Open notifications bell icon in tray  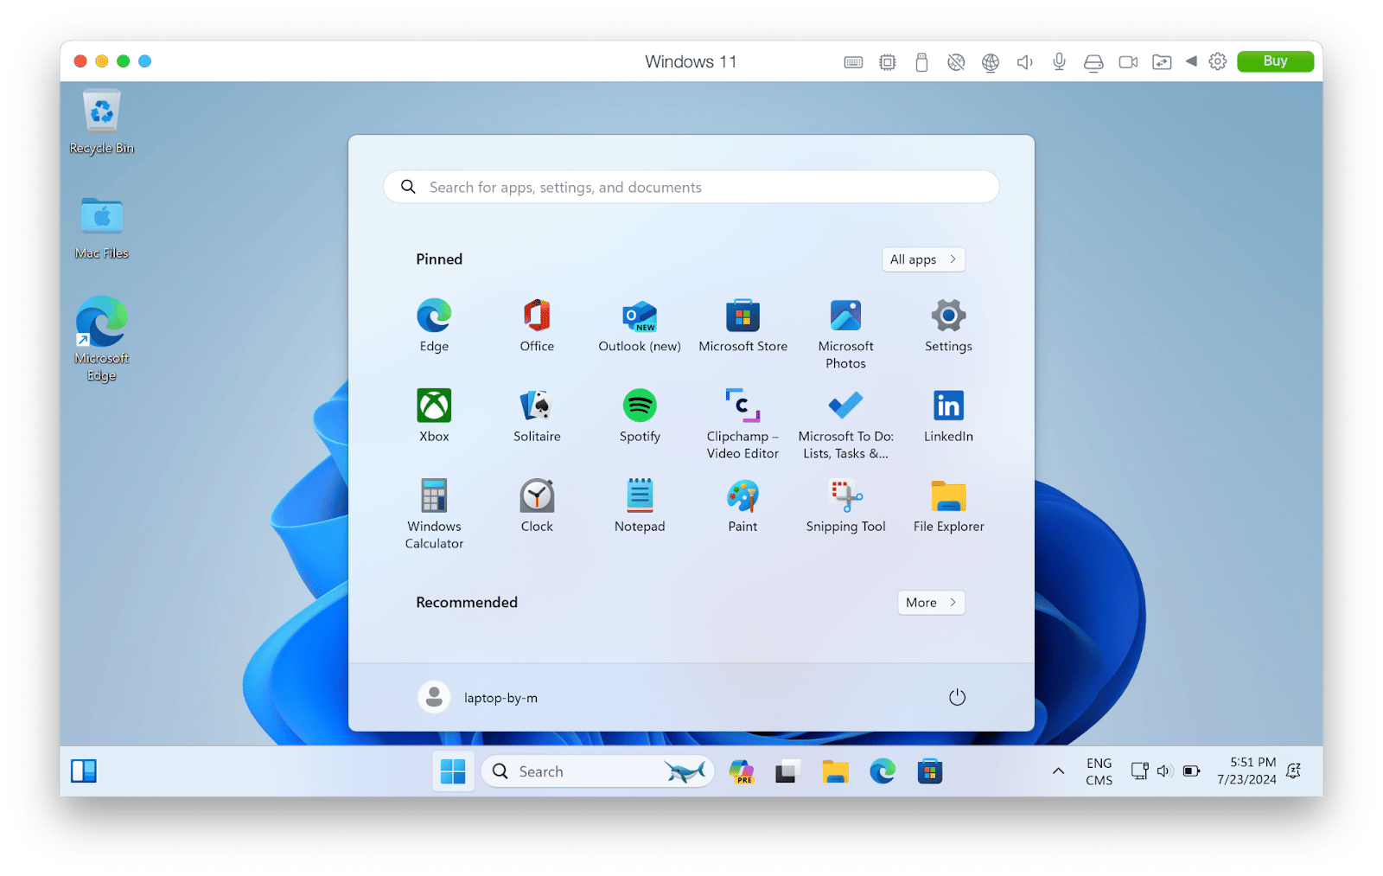coord(1294,770)
